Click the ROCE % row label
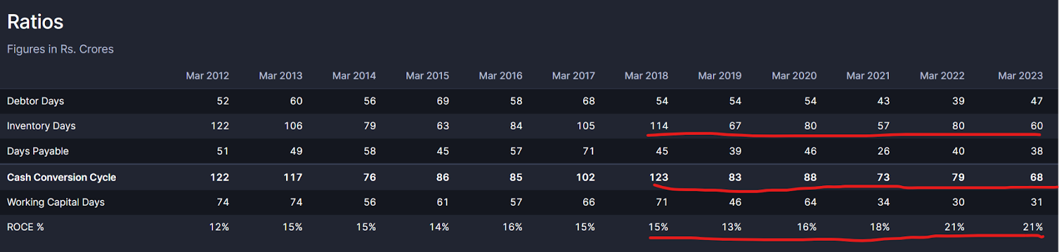This screenshot has width=1059, height=252. coord(25,227)
